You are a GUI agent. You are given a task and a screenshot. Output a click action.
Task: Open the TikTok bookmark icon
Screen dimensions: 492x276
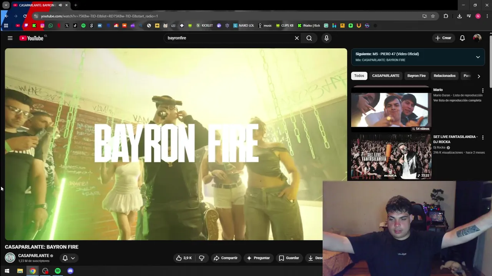coord(75,26)
